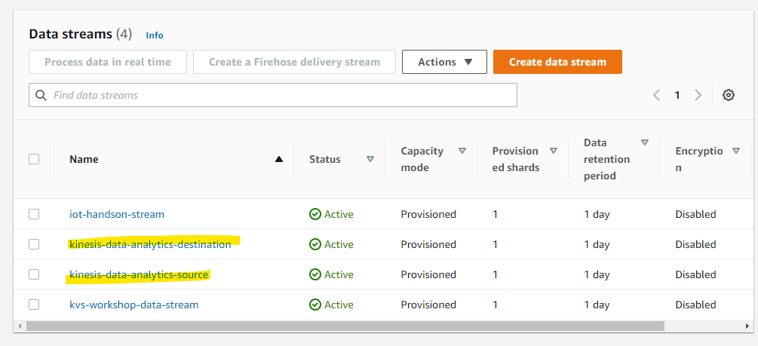Click the Name column sort arrow

coord(279,159)
